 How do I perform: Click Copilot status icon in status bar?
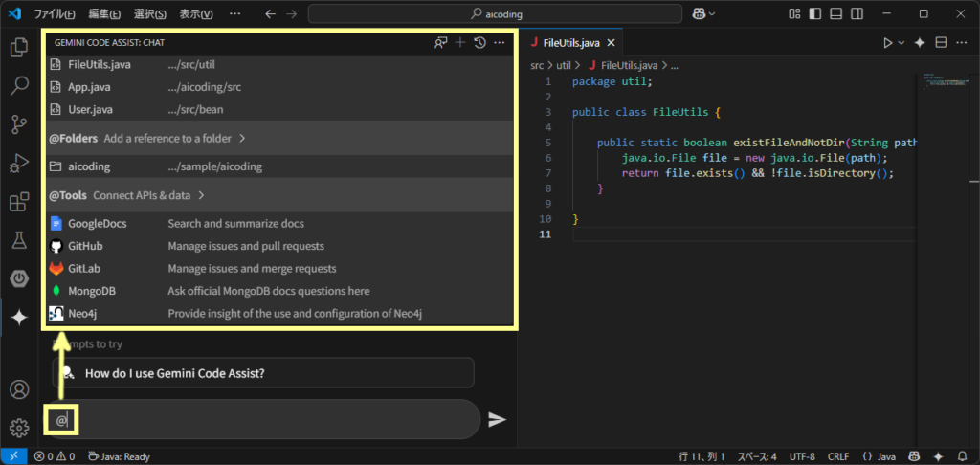click(914, 457)
